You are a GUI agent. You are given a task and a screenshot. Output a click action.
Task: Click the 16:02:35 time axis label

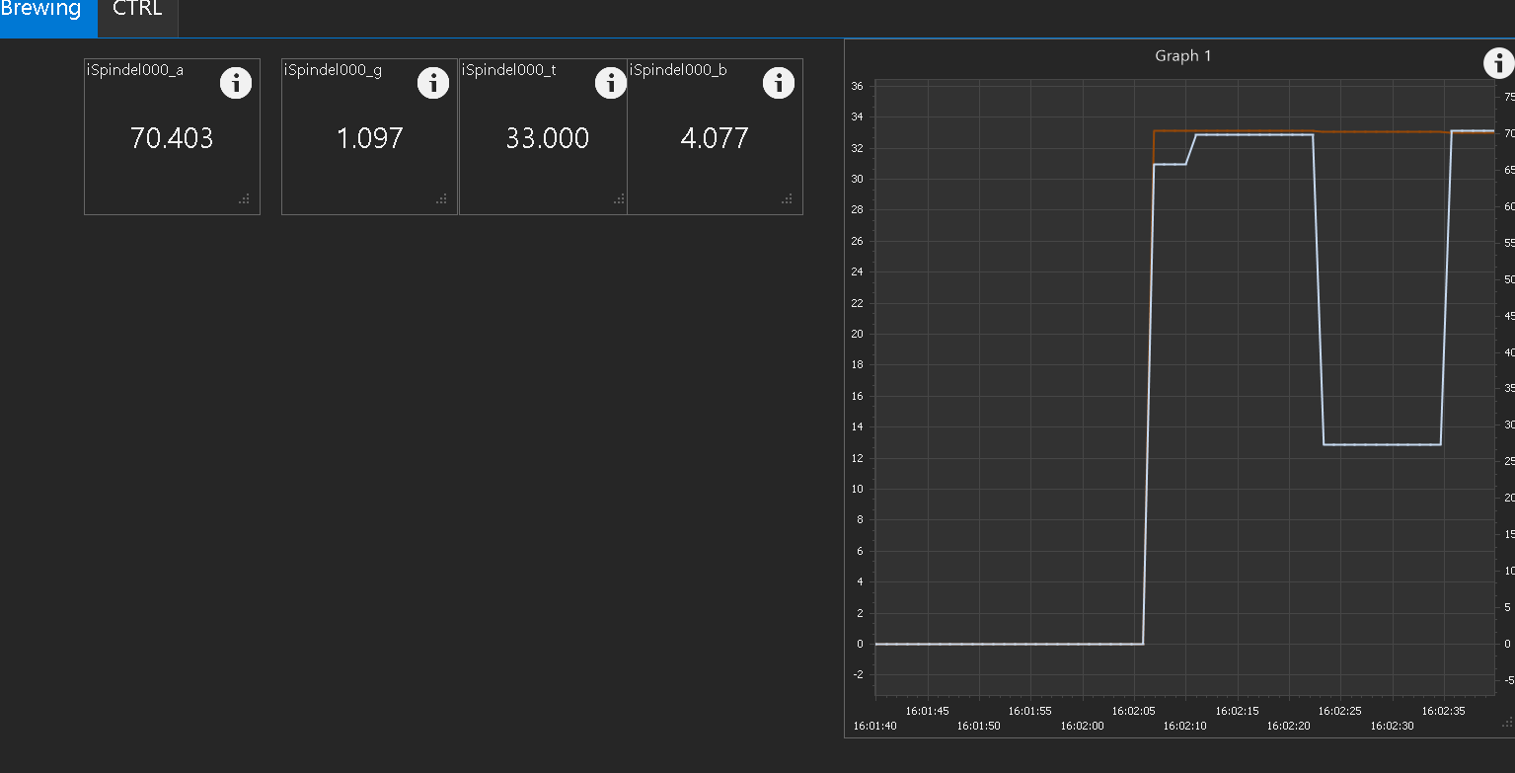[1444, 711]
